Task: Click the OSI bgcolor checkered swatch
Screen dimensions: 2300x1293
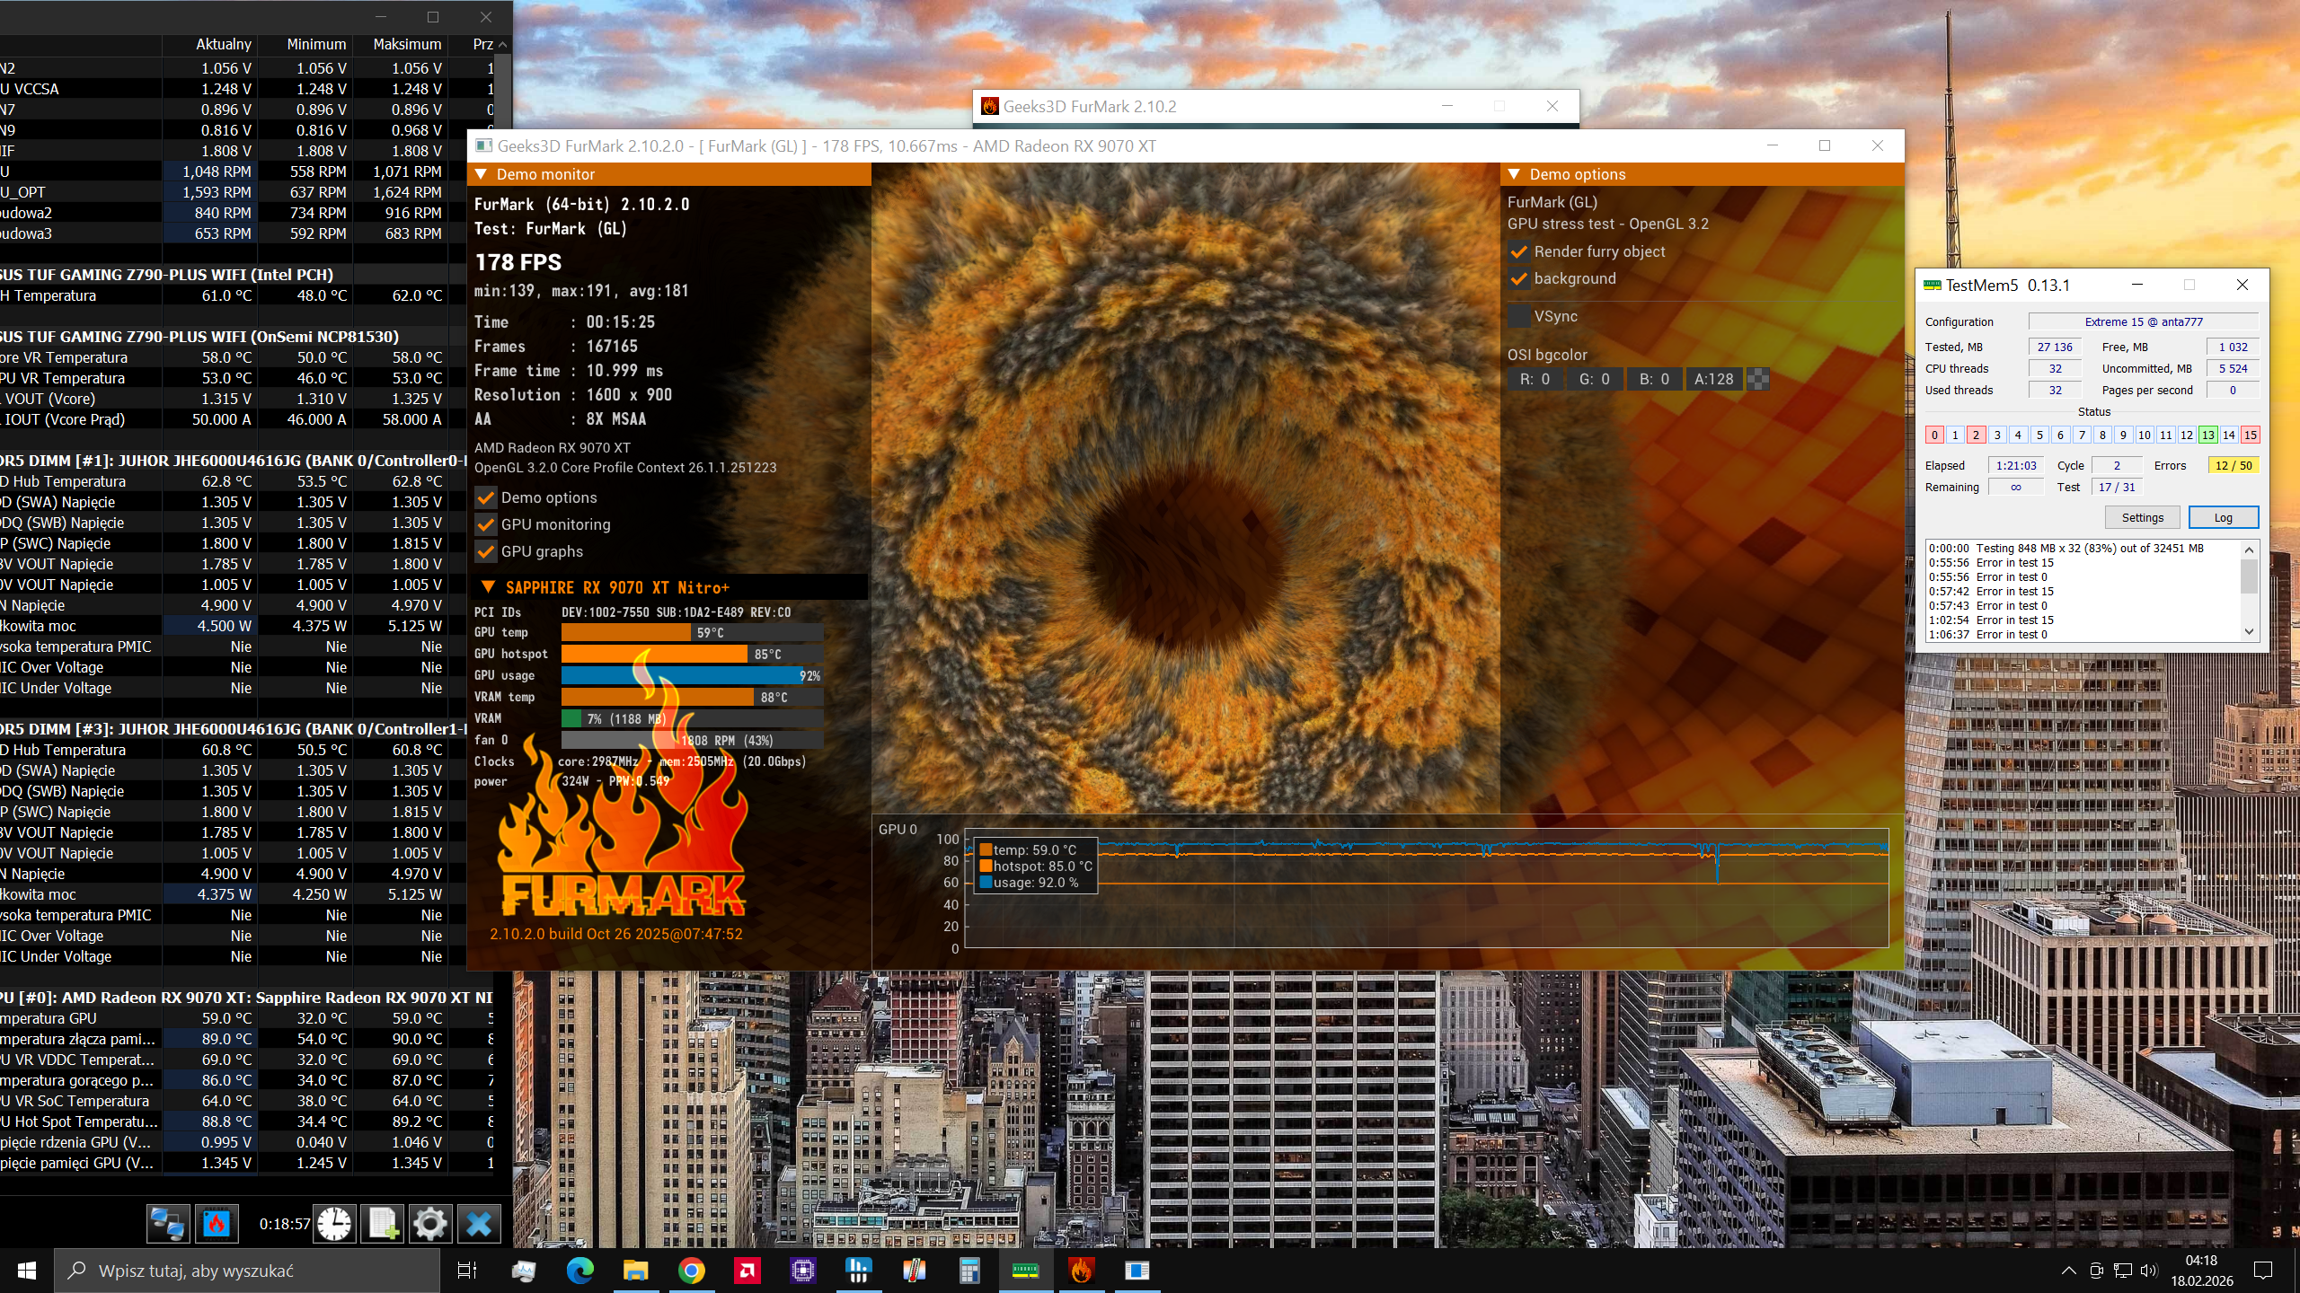Action: tap(1758, 379)
